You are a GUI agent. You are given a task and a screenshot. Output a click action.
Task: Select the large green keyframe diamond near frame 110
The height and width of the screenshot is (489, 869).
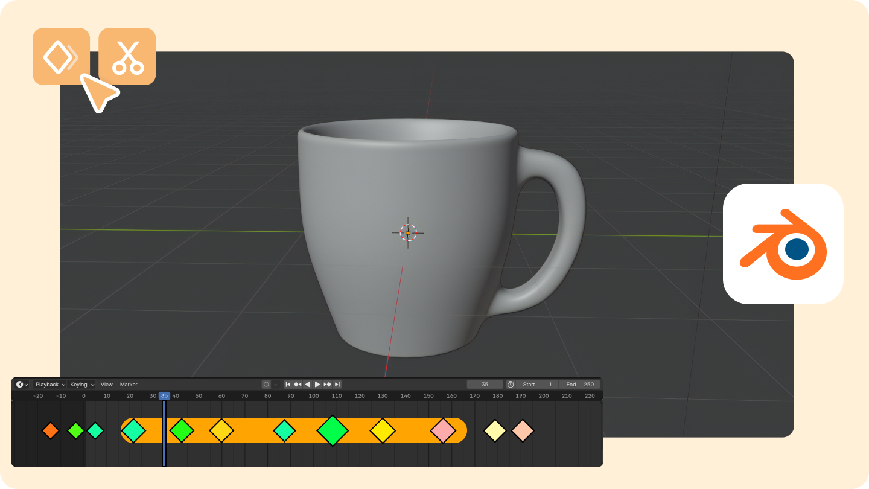click(333, 431)
